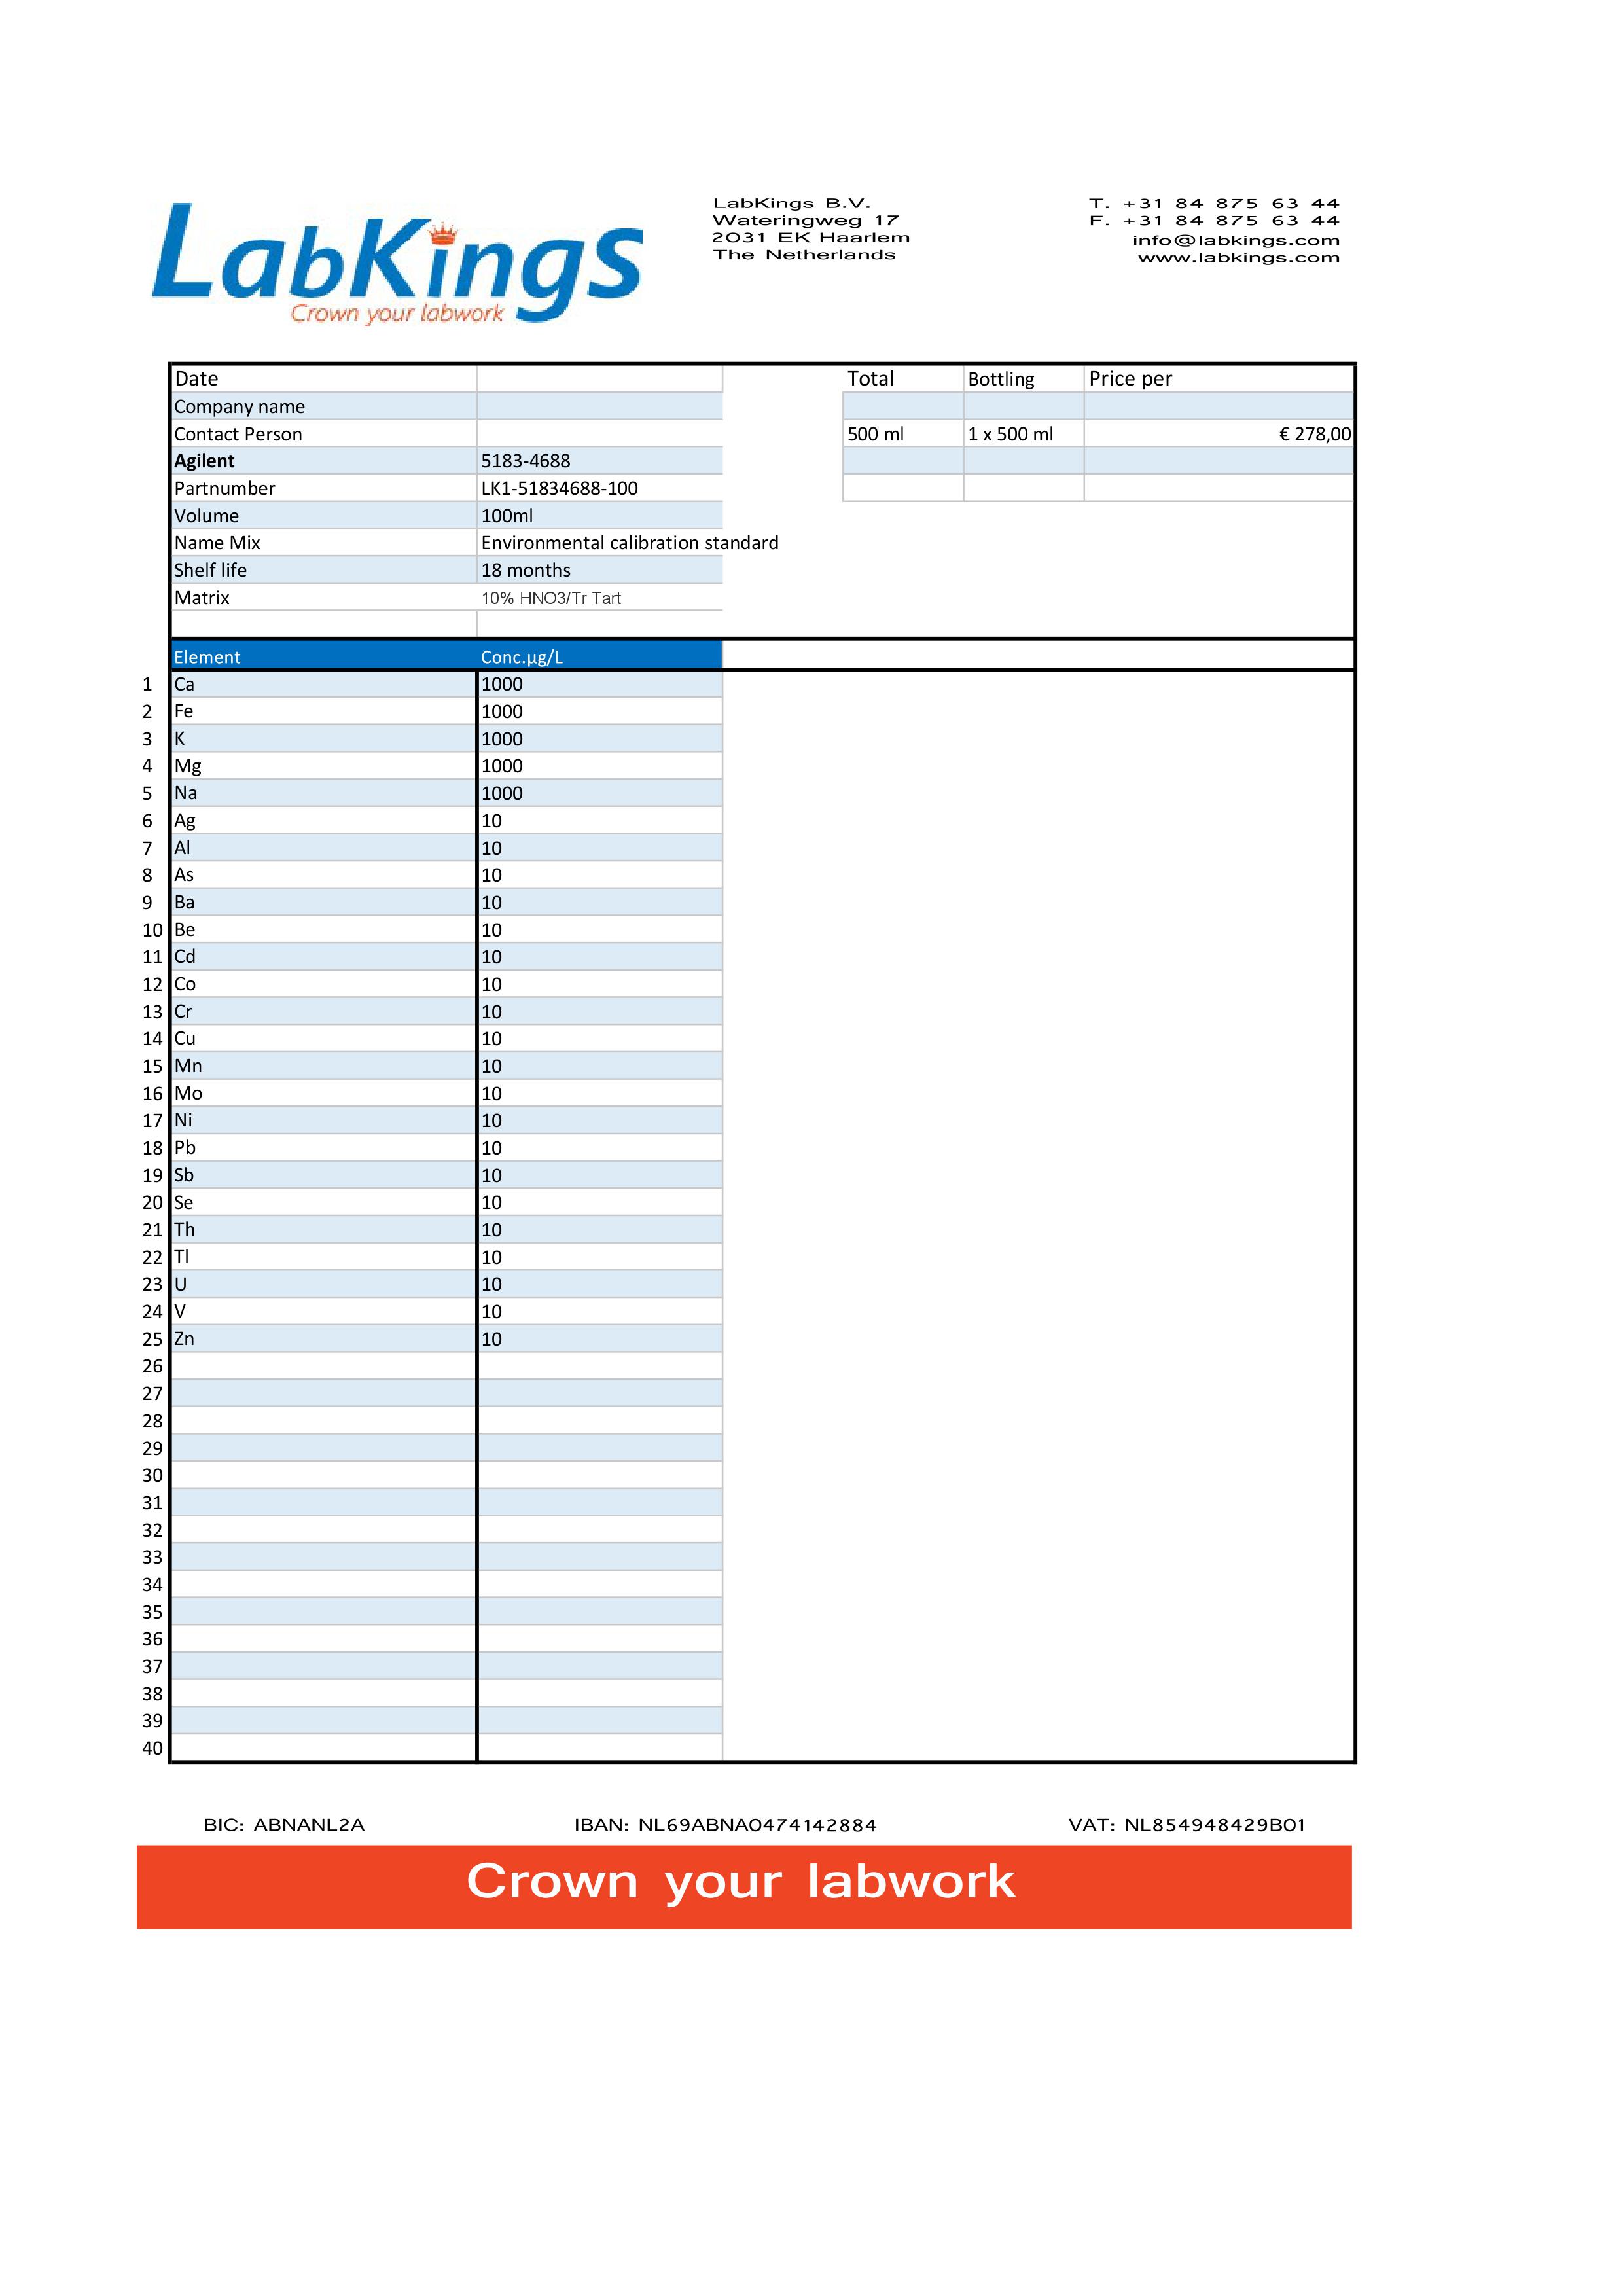This screenshot has width=1623, height=2296.
Task: Click the empty Company name value field
Action: tap(599, 406)
